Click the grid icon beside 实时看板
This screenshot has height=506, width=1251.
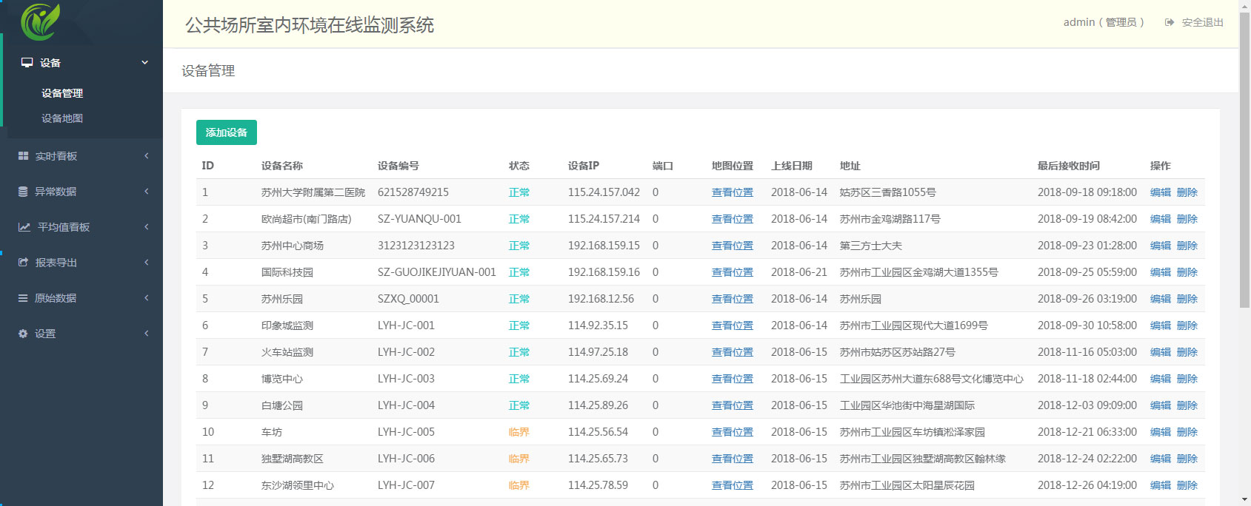[x=23, y=156]
